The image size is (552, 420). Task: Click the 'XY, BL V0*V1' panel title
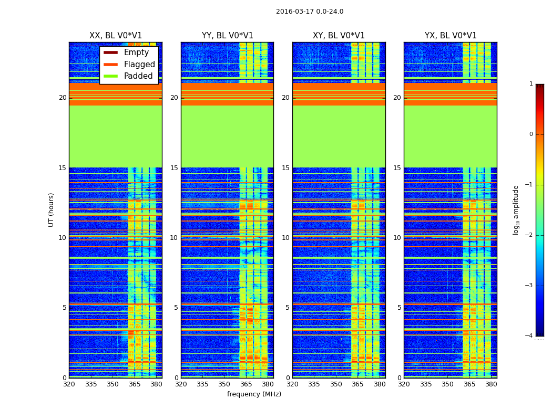pyautogui.click(x=339, y=36)
